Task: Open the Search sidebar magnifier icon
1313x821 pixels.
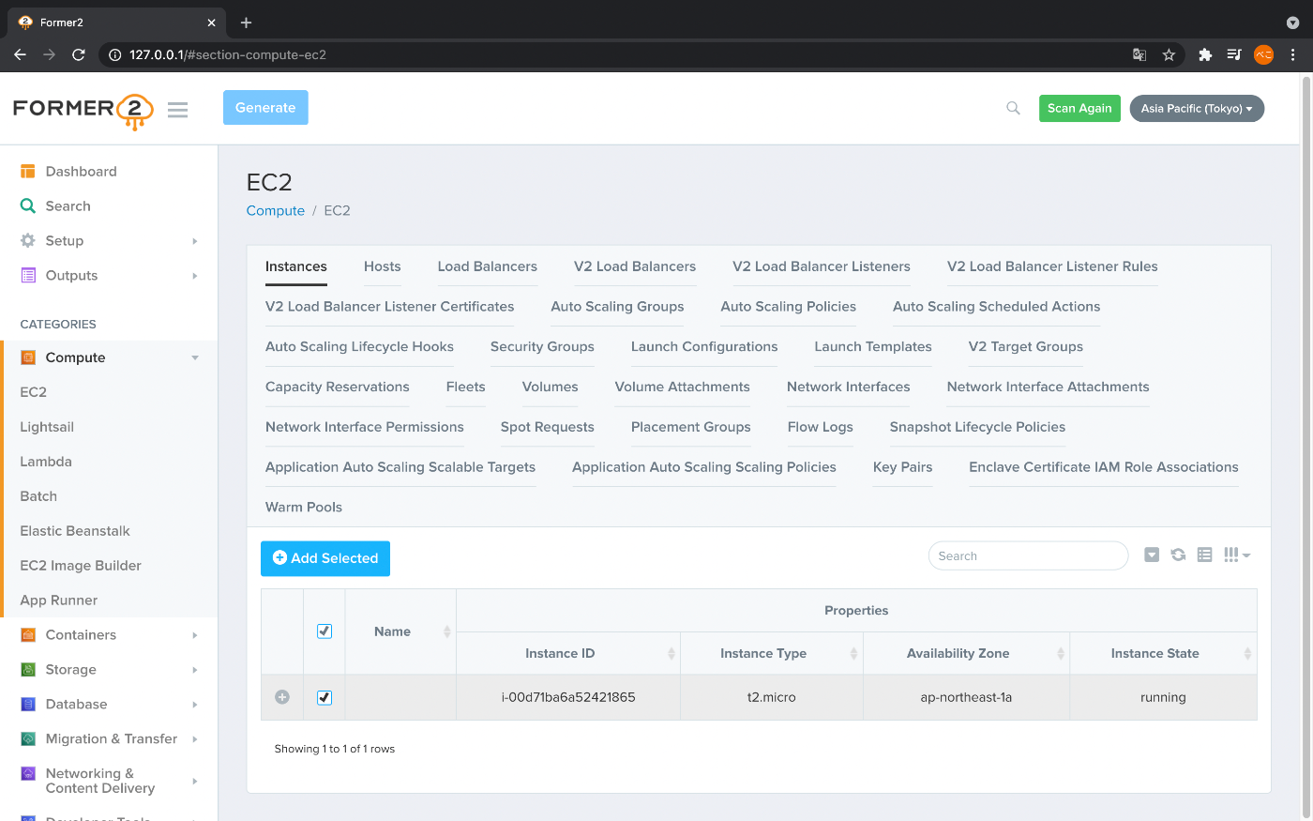Action: pyautogui.click(x=28, y=205)
